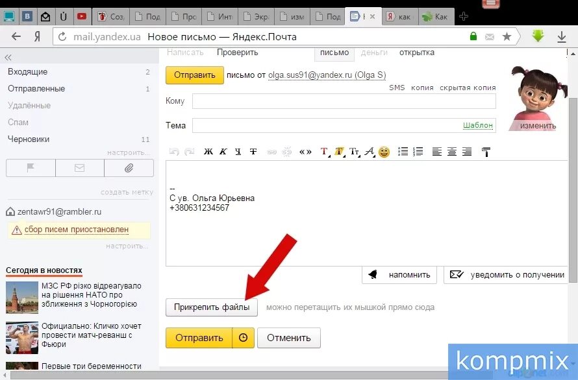
Task: Click the 'скрытая копия' link
Action: [468, 88]
